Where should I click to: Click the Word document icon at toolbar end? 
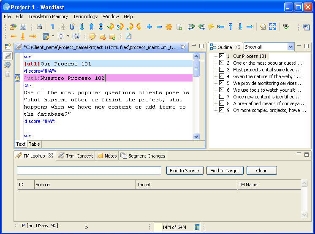(307, 27)
